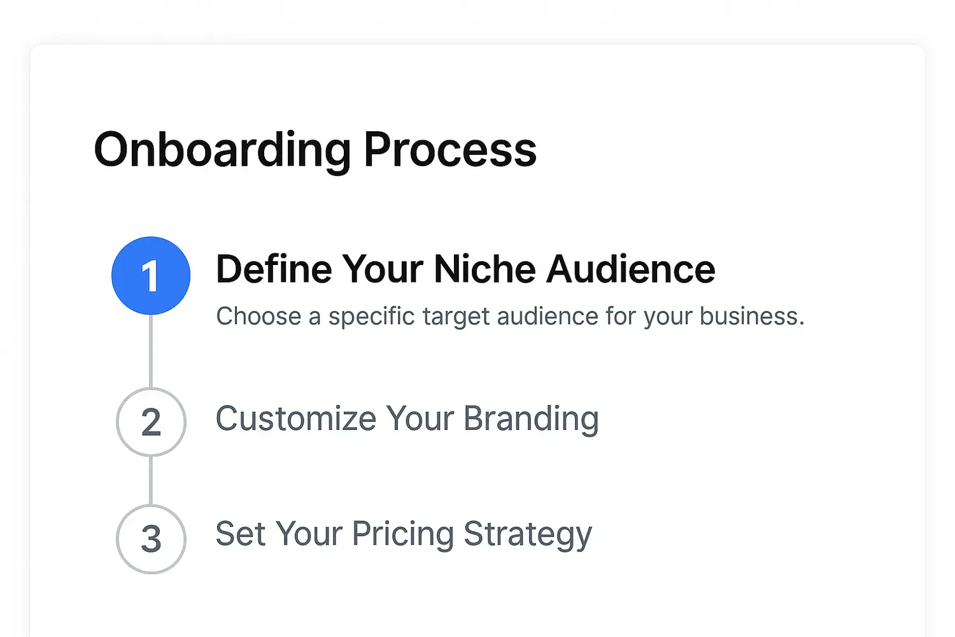Click the word "Customize" in step two
955x637 pixels.
296,419
